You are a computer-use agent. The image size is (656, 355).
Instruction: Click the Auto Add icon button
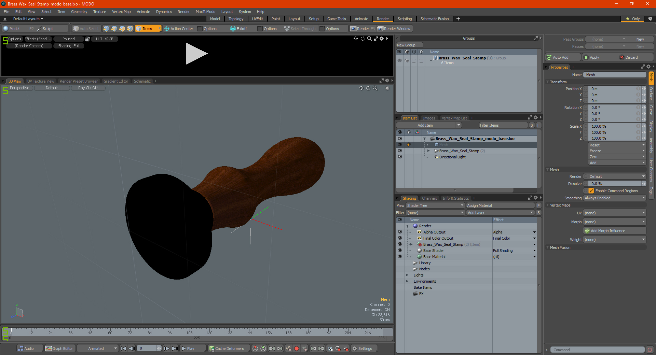tap(563, 57)
